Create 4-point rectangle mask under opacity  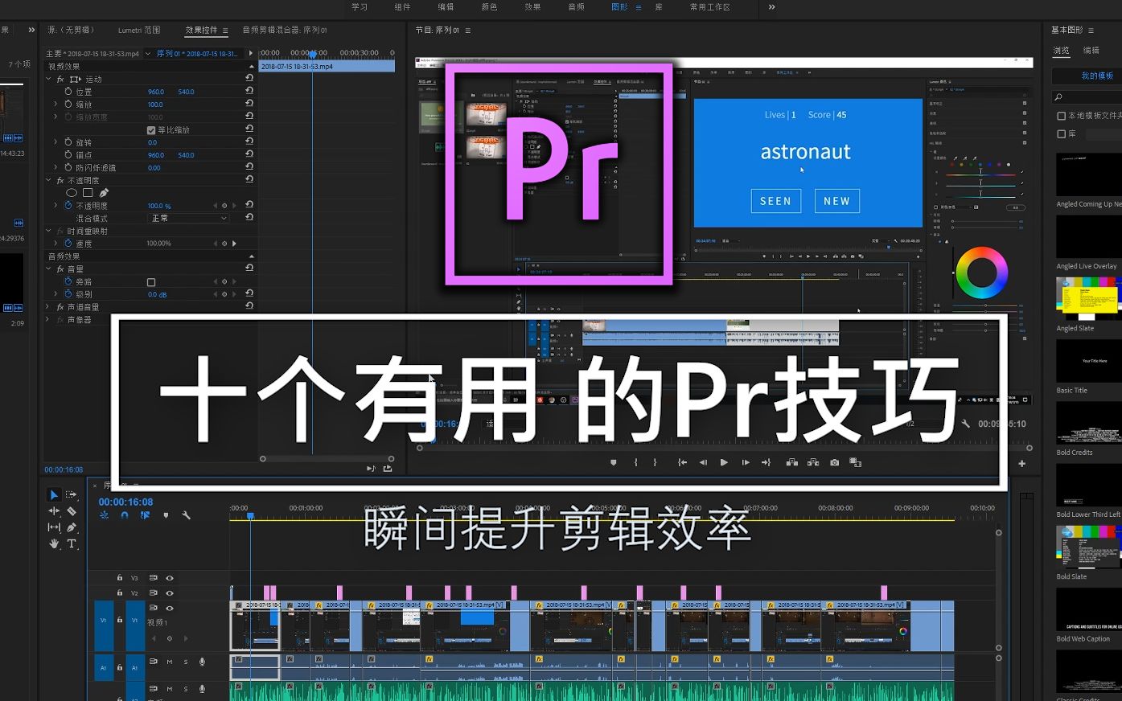pos(88,193)
